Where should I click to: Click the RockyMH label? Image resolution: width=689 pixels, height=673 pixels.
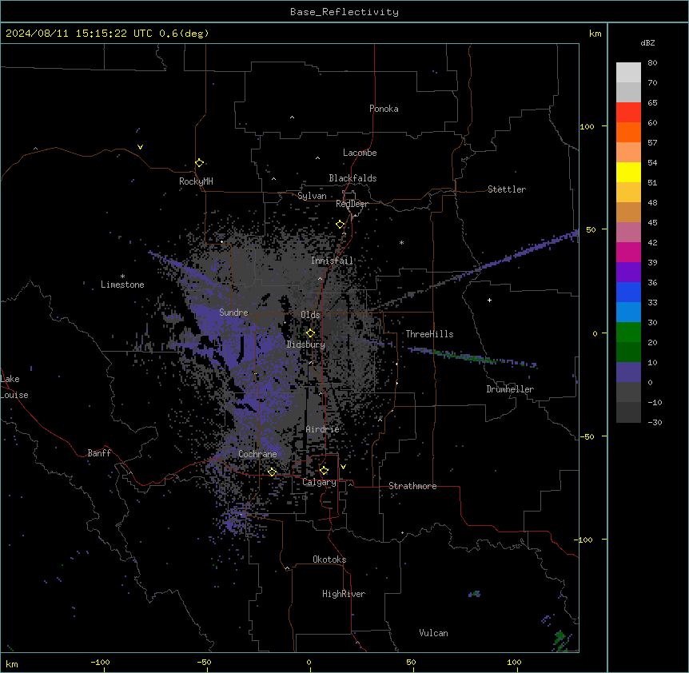196,181
